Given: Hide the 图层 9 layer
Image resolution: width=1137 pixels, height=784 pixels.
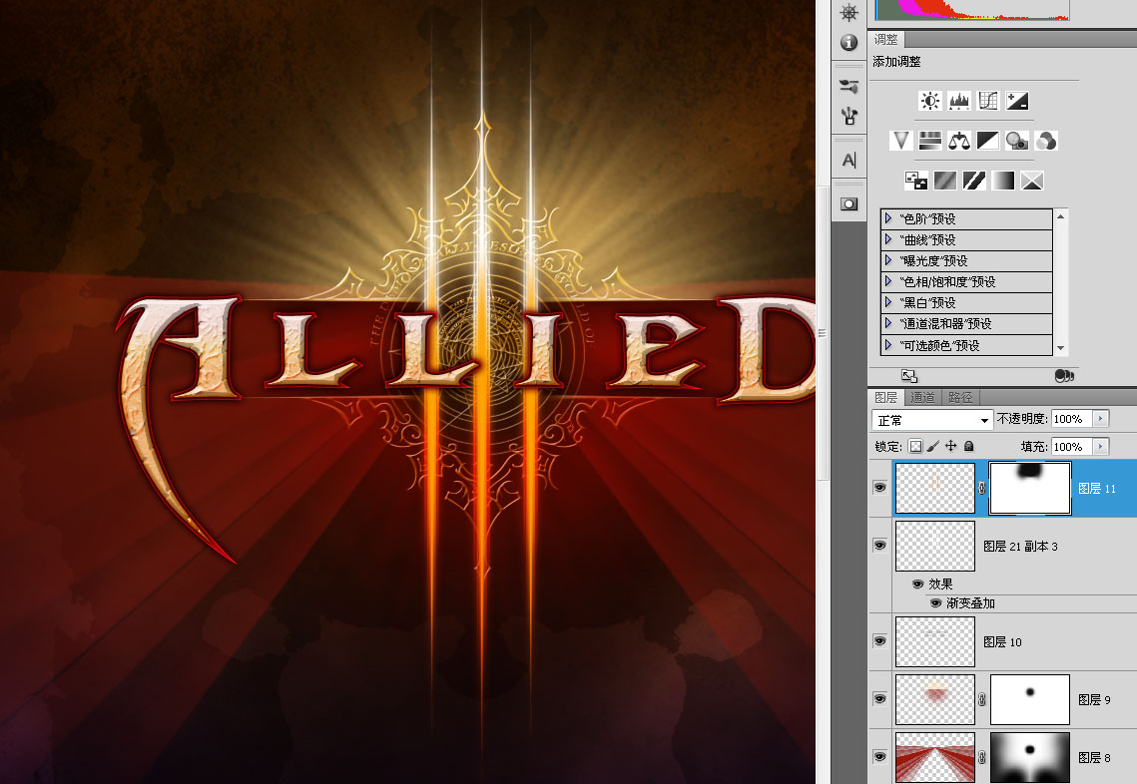Looking at the screenshot, I should point(879,698).
